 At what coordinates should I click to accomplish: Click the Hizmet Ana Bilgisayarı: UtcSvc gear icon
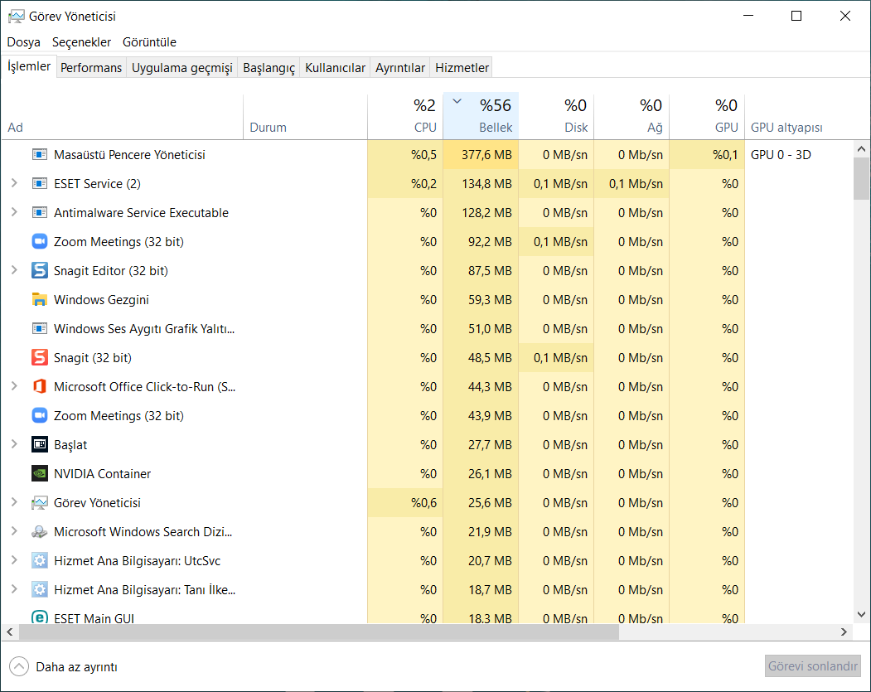(40, 560)
